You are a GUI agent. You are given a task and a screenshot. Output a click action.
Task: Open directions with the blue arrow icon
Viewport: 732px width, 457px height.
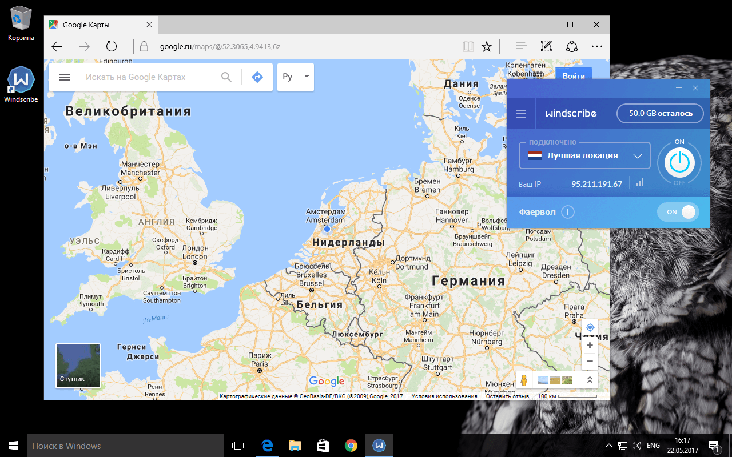(x=257, y=77)
